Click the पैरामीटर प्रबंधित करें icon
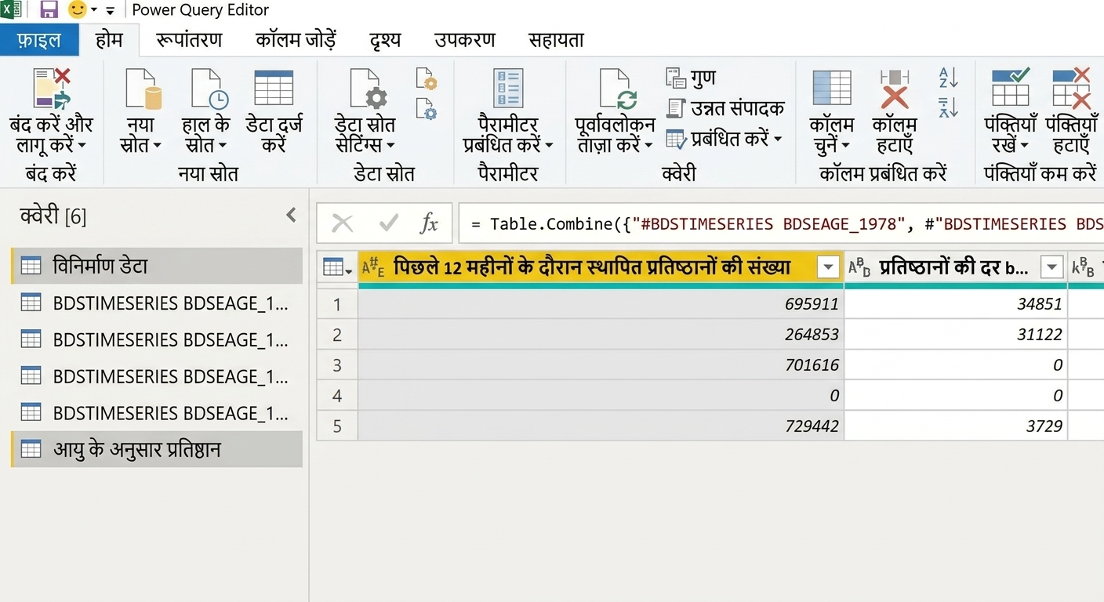The image size is (1104, 602). point(508,88)
